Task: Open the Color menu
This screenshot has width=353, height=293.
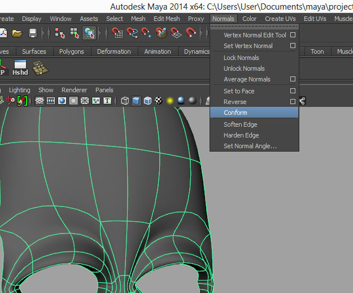Action: point(249,19)
